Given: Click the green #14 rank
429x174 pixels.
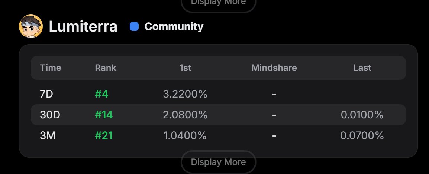Looking at the screenshot, I should tap(104, 115).
